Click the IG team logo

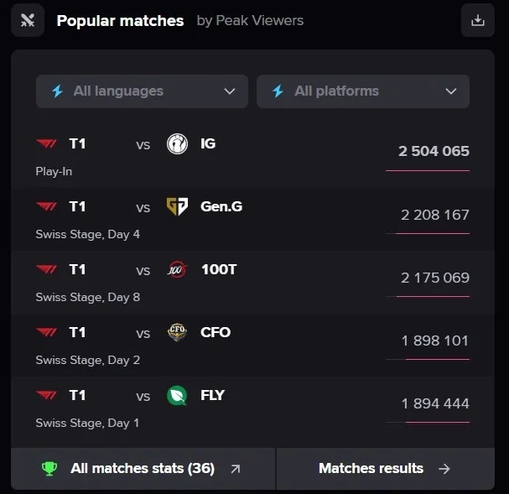click(x=177, y=143)
